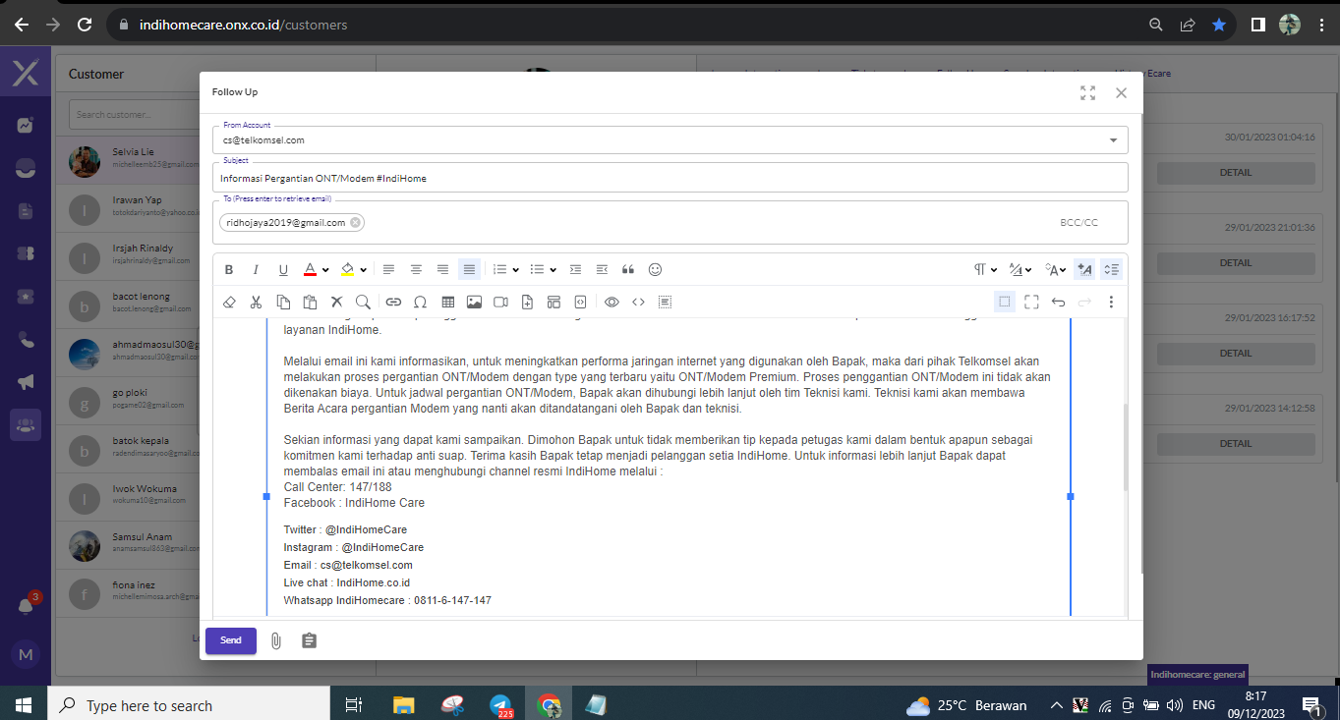The height and width of the screenshot is (720, 1340).
Task: Click the Subject input field
Action: click(670, 179)
